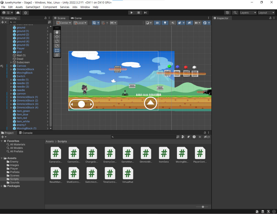This screenshot has height=214, width=277.
Task: Adjust the asset icon size slider
Action: coord(203,207)
